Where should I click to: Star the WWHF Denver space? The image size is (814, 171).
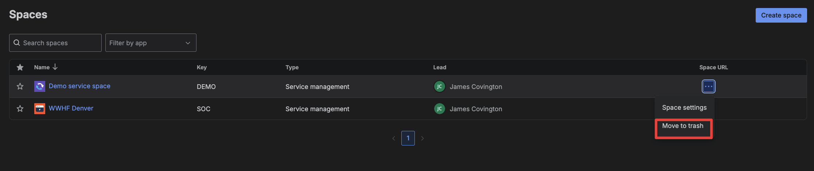coord(20,109)
